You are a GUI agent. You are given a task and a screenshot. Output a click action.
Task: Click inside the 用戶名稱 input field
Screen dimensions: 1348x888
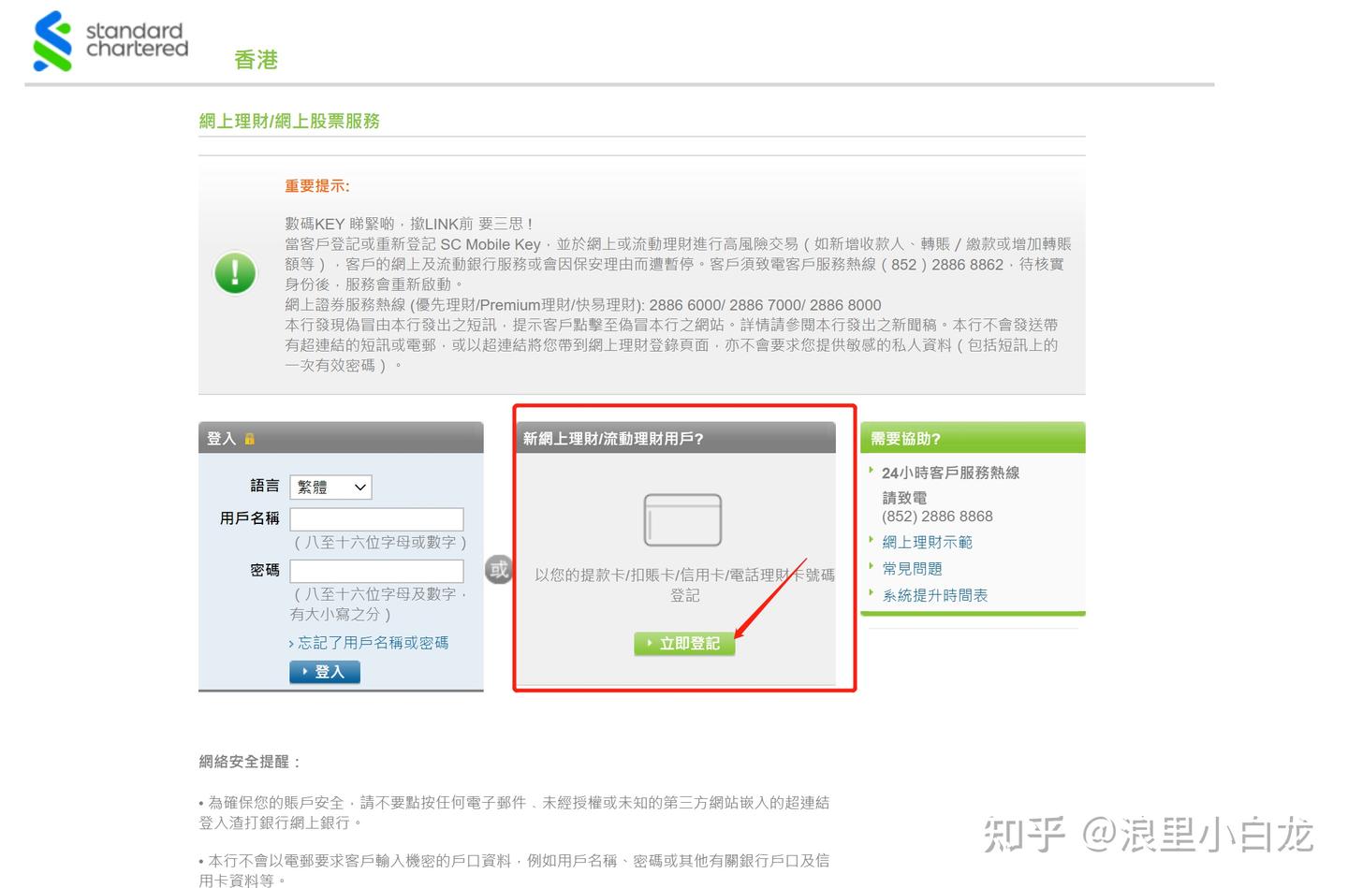coord(377,518)
